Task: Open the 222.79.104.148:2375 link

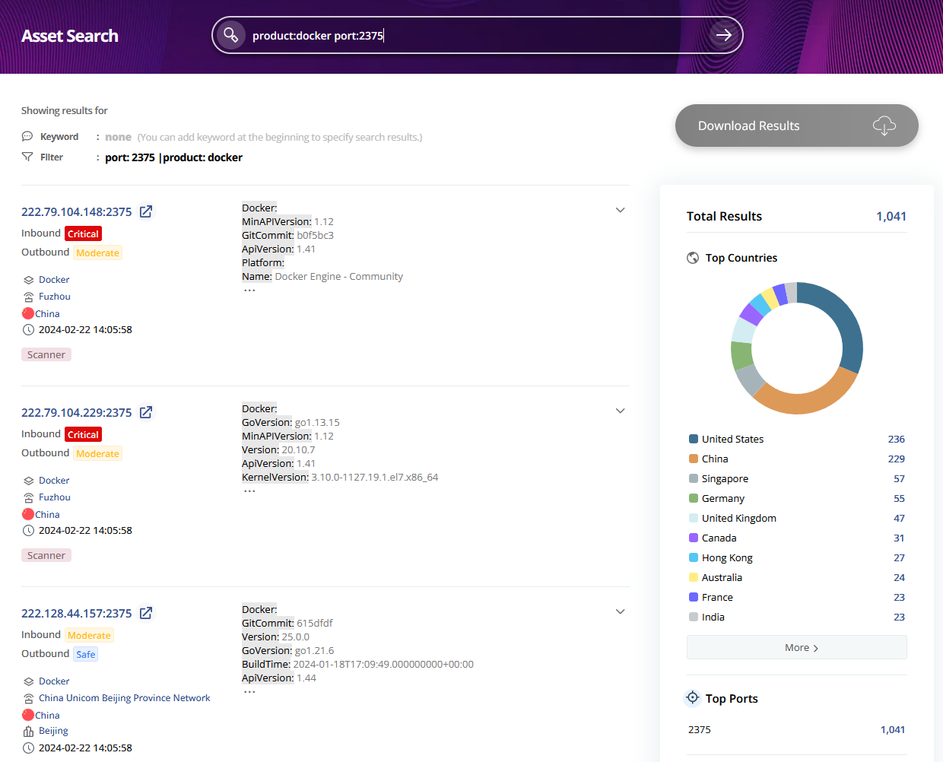Action: [x=77, y=211]
